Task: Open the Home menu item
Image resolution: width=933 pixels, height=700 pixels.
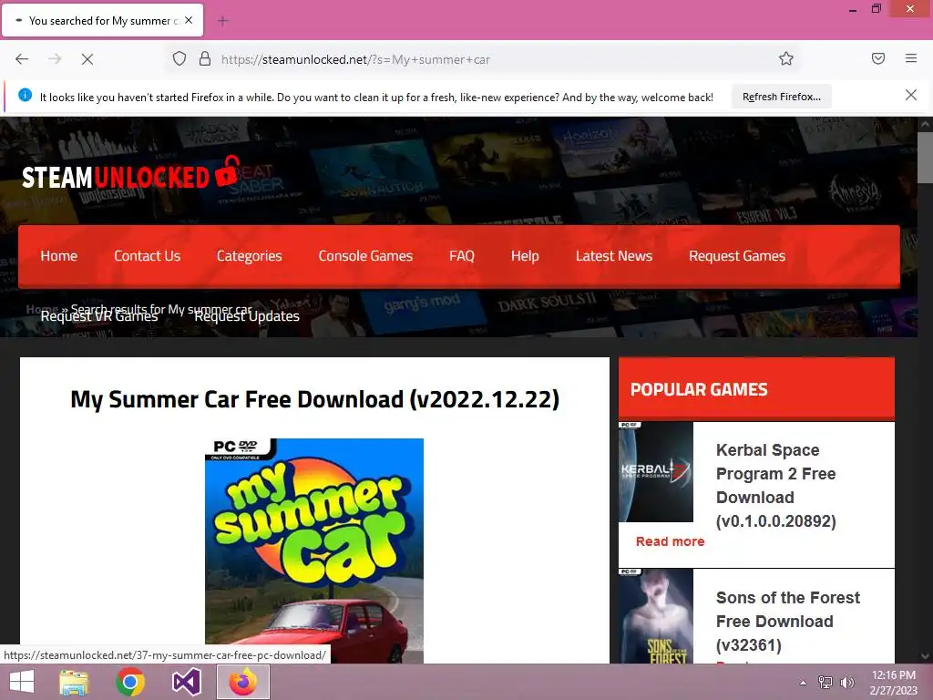Action: (59, 256)
